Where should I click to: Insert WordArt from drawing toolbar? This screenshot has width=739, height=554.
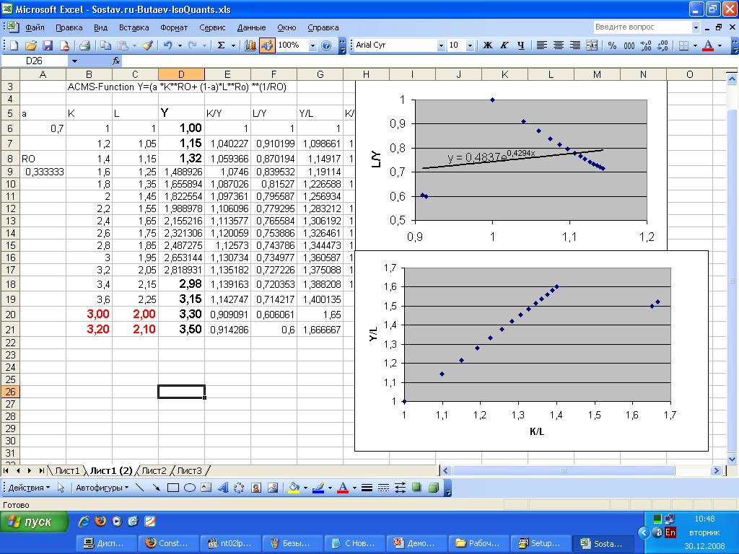coord(223,488)
